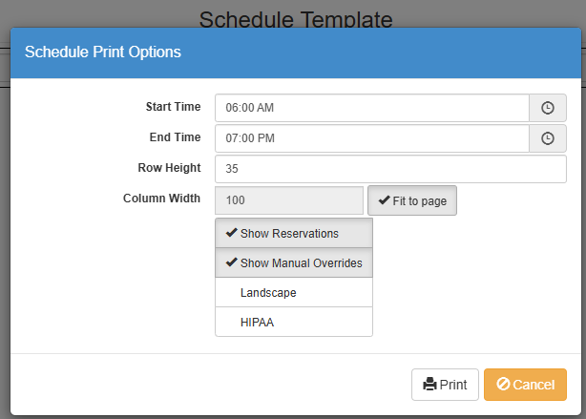Image resolution: width=586 pixels, height=419 pixels.
Task: Click the cancel circle-slash icon
Action: point(503,384)
